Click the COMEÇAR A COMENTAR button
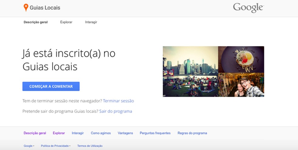The height and width of the screenshot is (150, 298). click(x=51, y=86)
